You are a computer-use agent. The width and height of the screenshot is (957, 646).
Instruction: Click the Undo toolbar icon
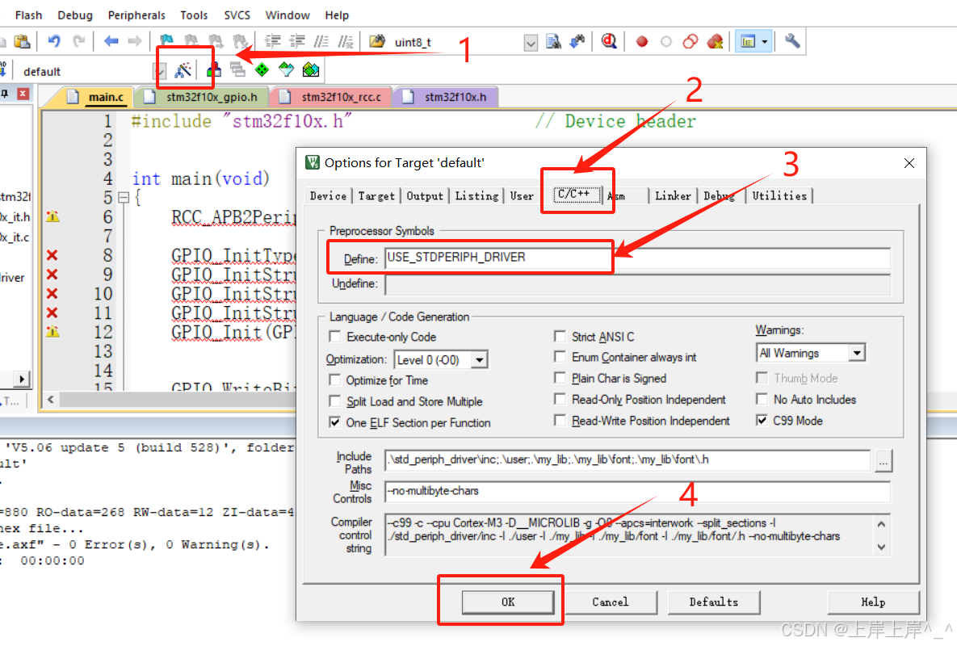click(54, 41)
